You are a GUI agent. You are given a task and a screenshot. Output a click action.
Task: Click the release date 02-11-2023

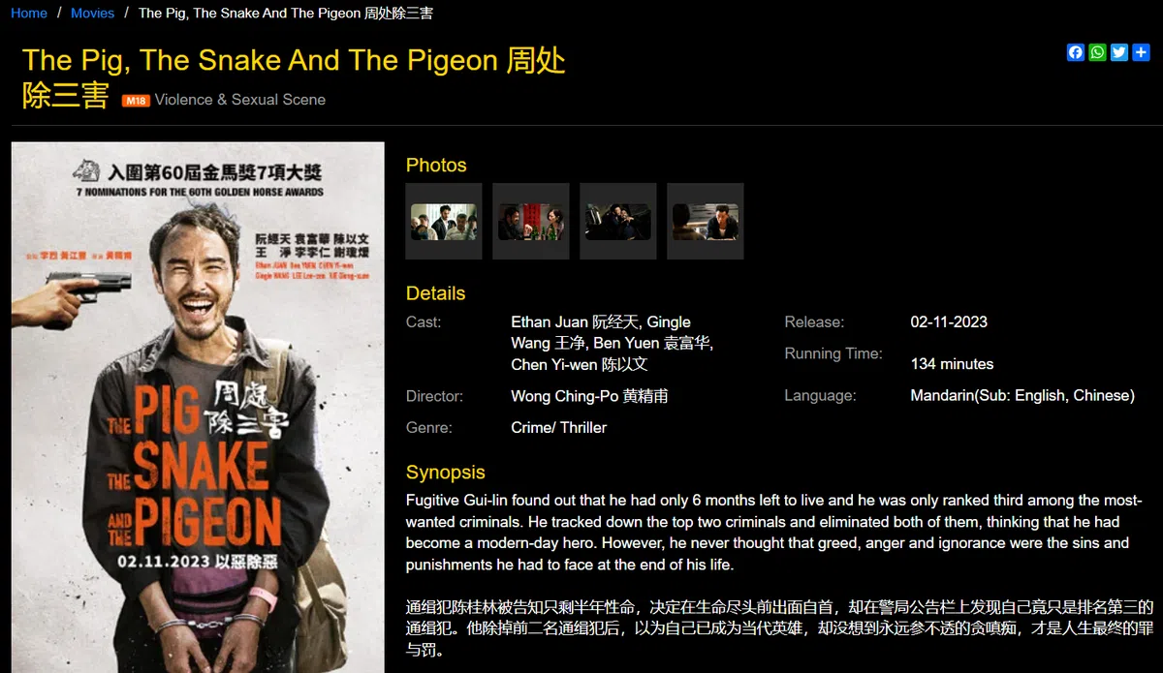(949, 321)
